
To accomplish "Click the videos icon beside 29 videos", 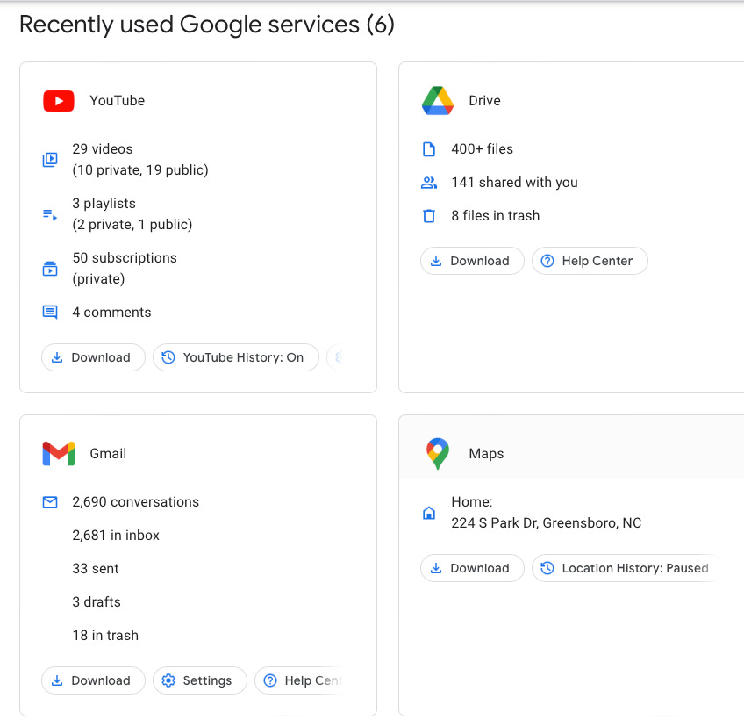I will coord(50,160).
